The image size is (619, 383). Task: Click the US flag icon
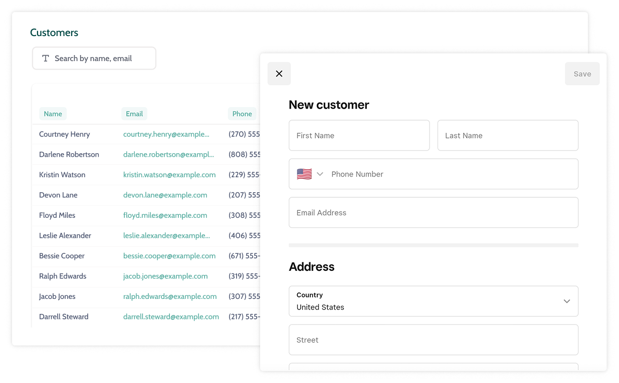[x=304, y=174]
